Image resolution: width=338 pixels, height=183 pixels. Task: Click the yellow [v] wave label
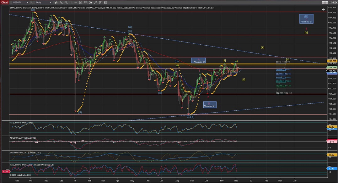[x=306, y=33]
